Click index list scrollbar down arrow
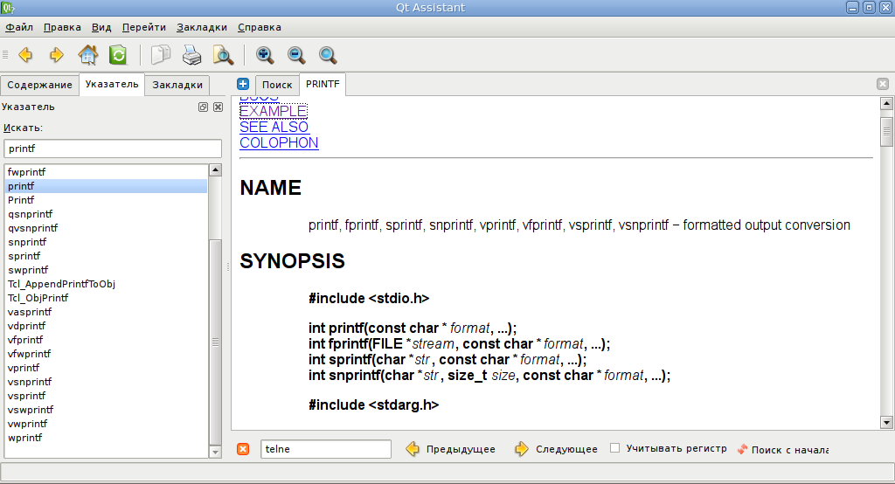The width and height of the screenshot is (895, 484). pos(215,452)
